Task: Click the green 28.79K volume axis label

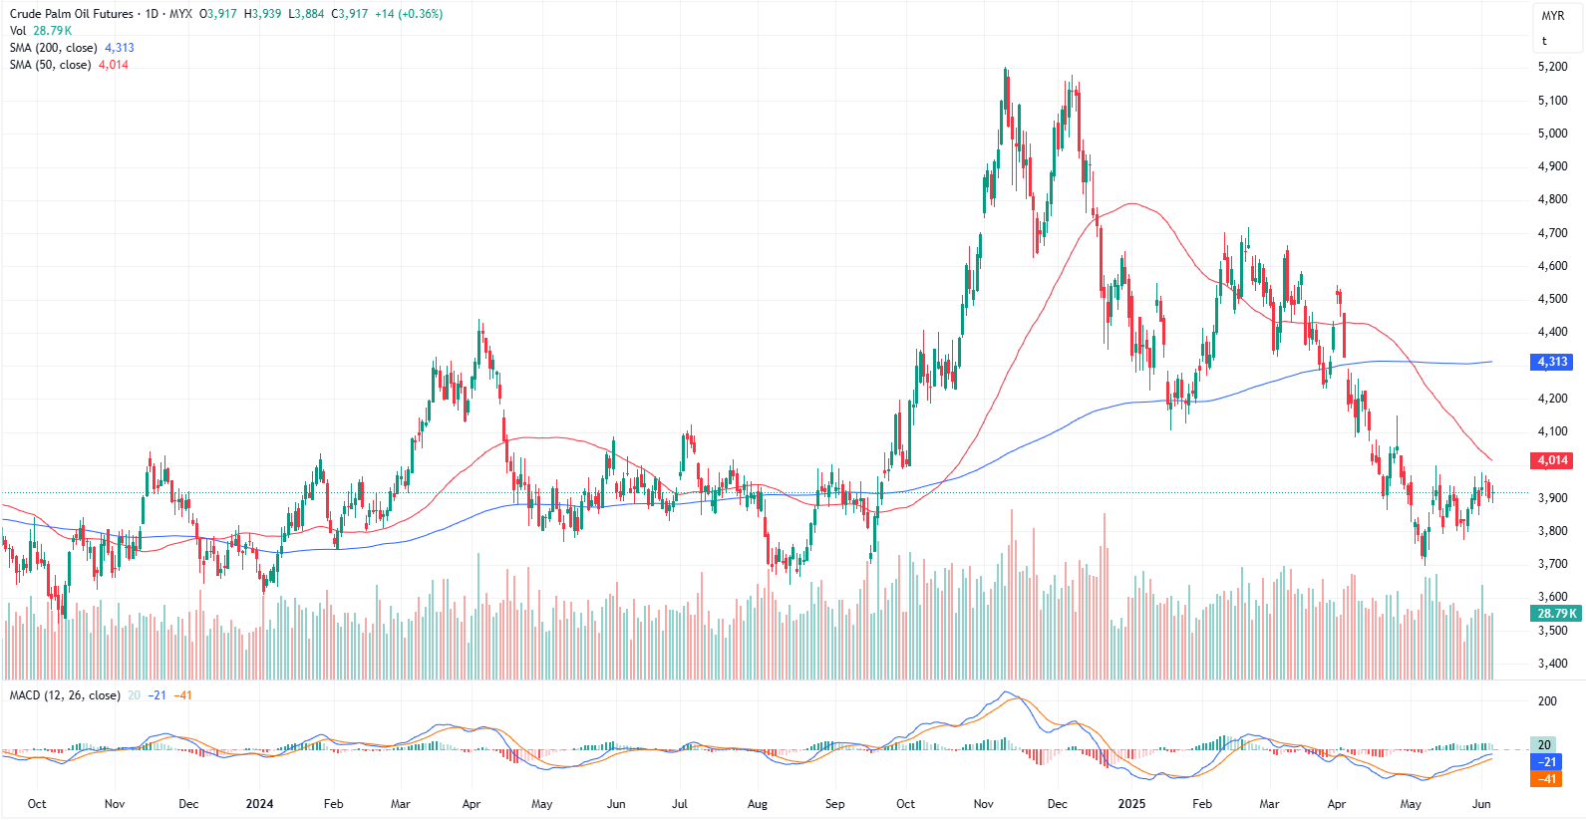Action: click(1556, 614)
